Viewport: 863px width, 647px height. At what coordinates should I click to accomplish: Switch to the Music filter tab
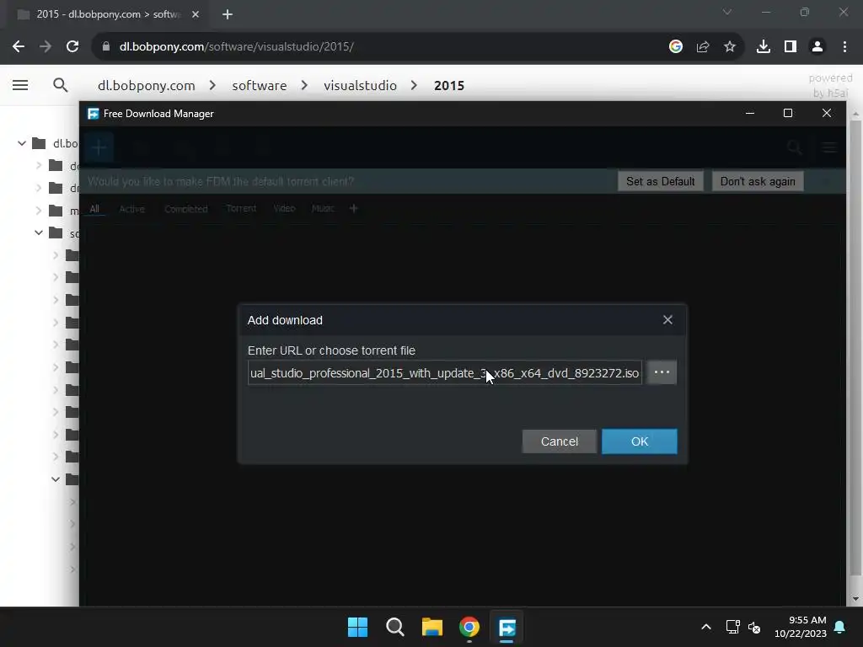(x=323, y=209)
